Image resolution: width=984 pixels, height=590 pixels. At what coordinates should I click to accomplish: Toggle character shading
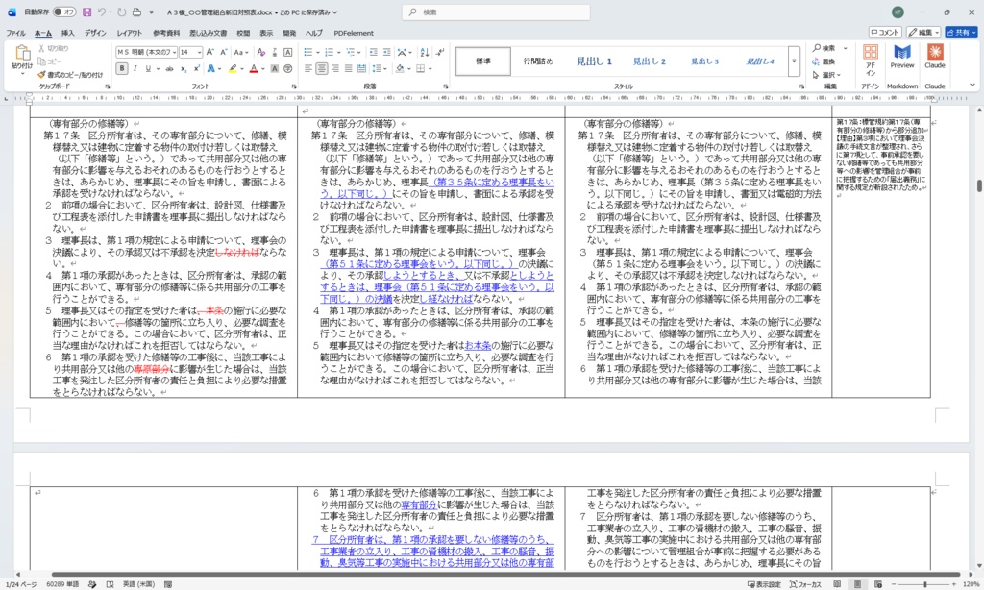(274, 69)
